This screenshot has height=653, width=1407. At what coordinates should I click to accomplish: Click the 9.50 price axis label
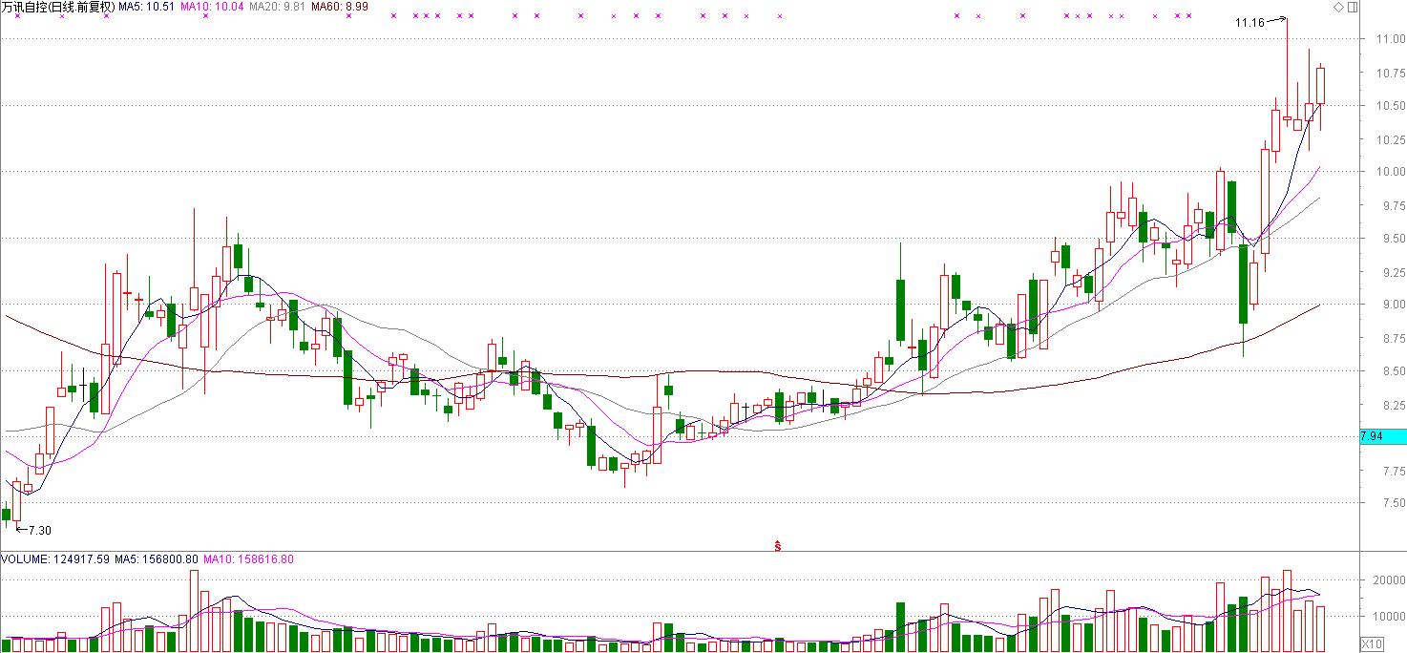pos(1393,239)
